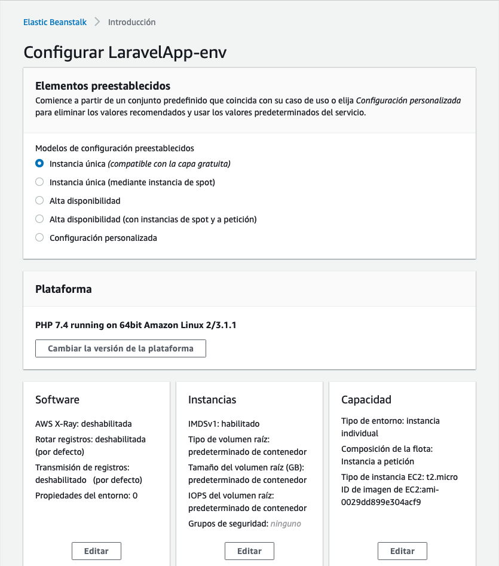The image size is (499, 566).
Task: Select Instancia única mediante instancia de spot
Action: coord(39,182)
